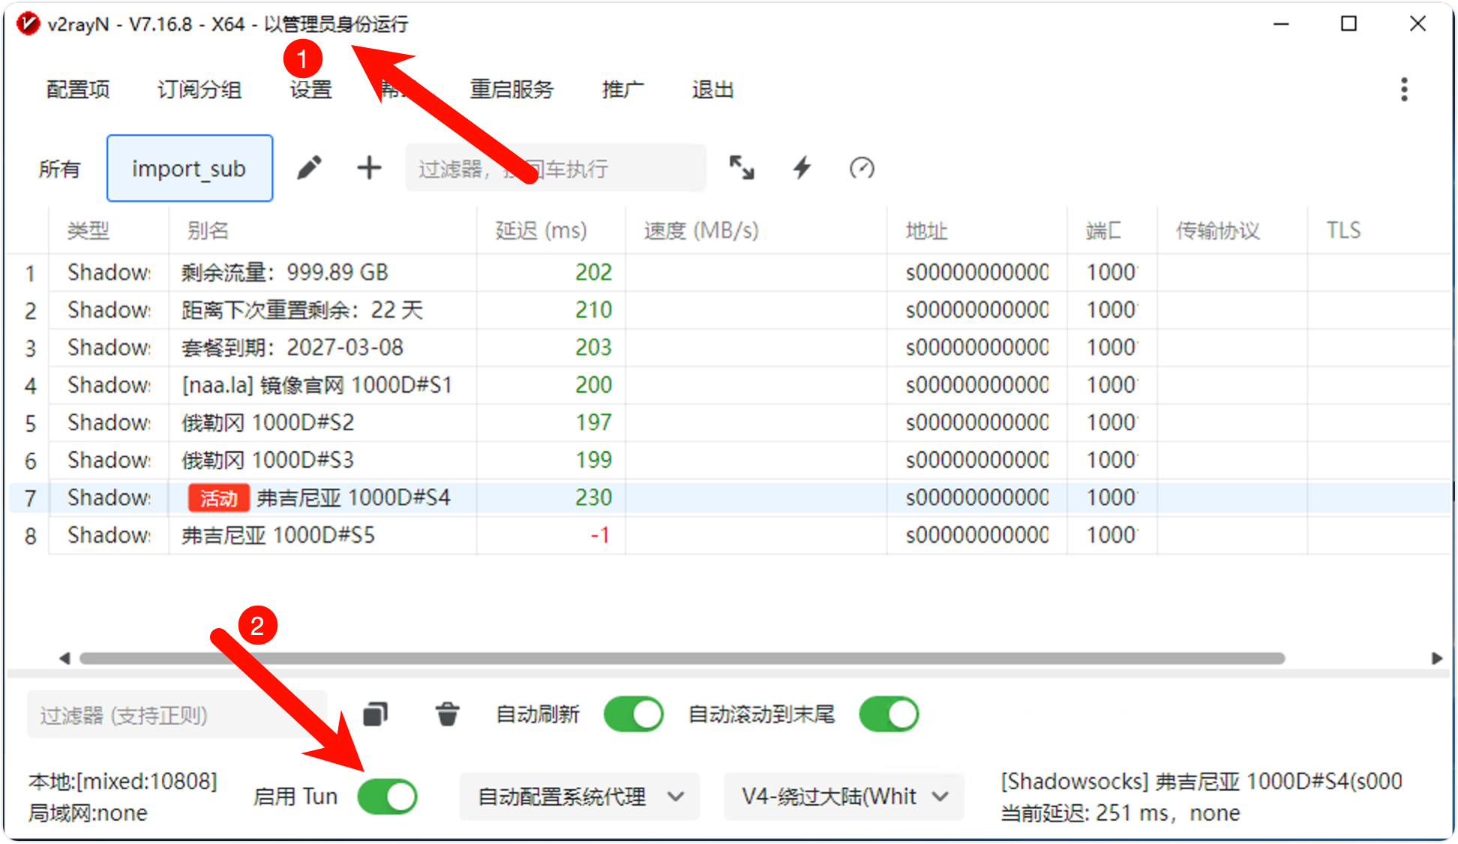Run speed test using the lightning bolt icon

pyautogui.click(x=801, y=168)
